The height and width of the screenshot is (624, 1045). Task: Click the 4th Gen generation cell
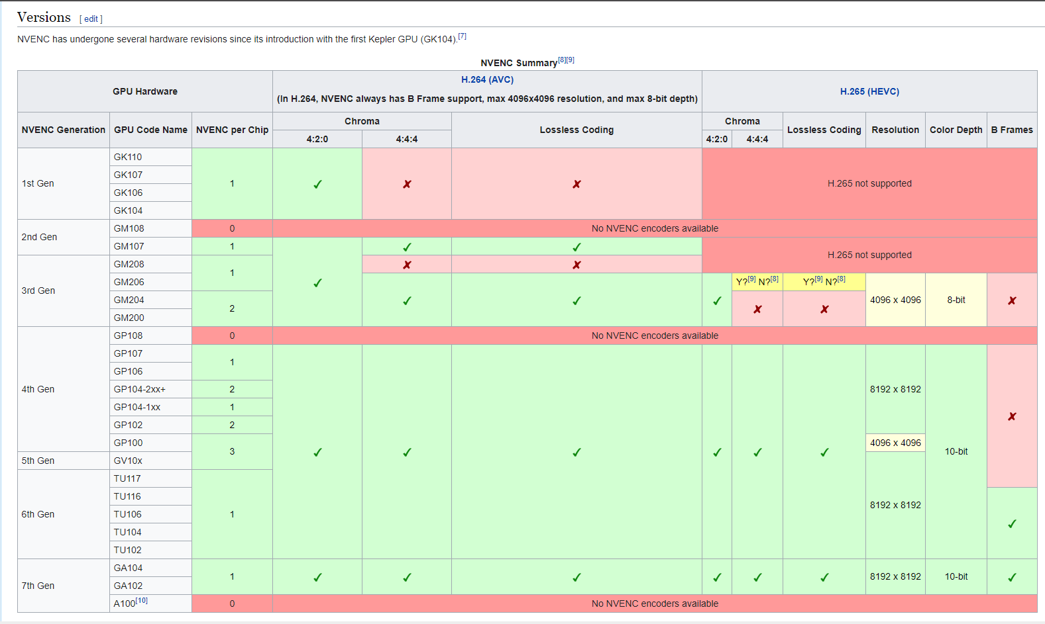pos(64,389)
